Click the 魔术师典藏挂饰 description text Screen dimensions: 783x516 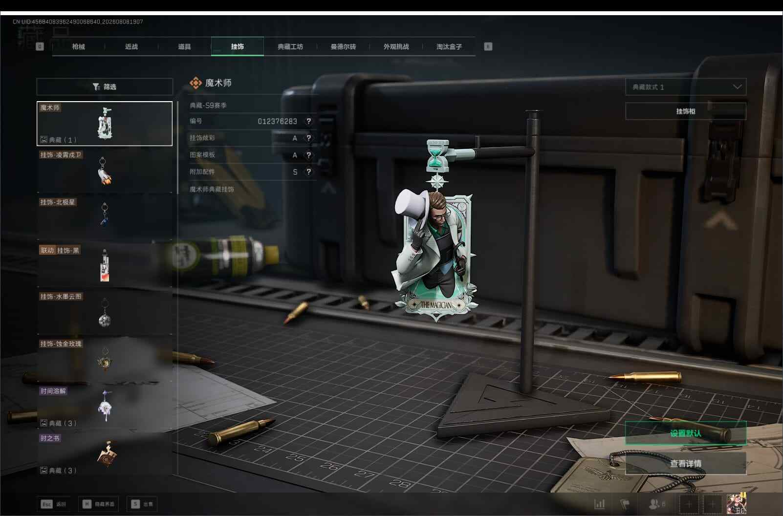click(x=212, y=189)
